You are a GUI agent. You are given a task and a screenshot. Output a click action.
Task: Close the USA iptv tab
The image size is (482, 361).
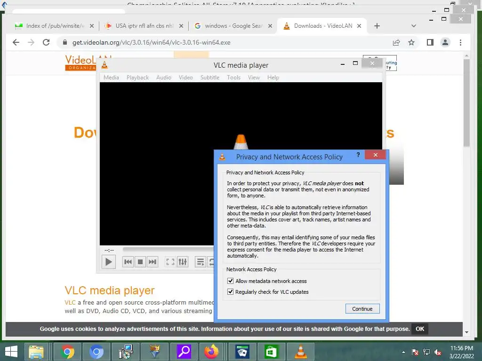(x=181, y=26)
